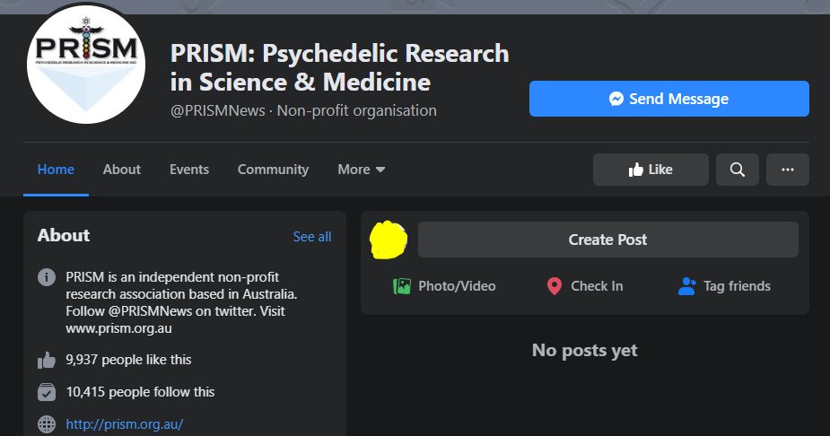Screen dimensions: 830x436
Task: Click '9,937 people like this' text
Action: tap(128, 360)
